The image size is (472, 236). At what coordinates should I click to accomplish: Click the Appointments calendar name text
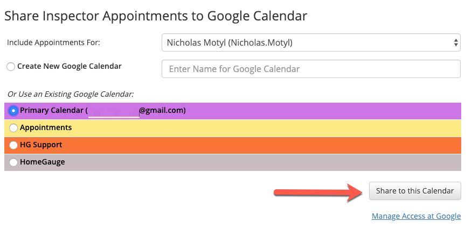[x=46, y=128]
